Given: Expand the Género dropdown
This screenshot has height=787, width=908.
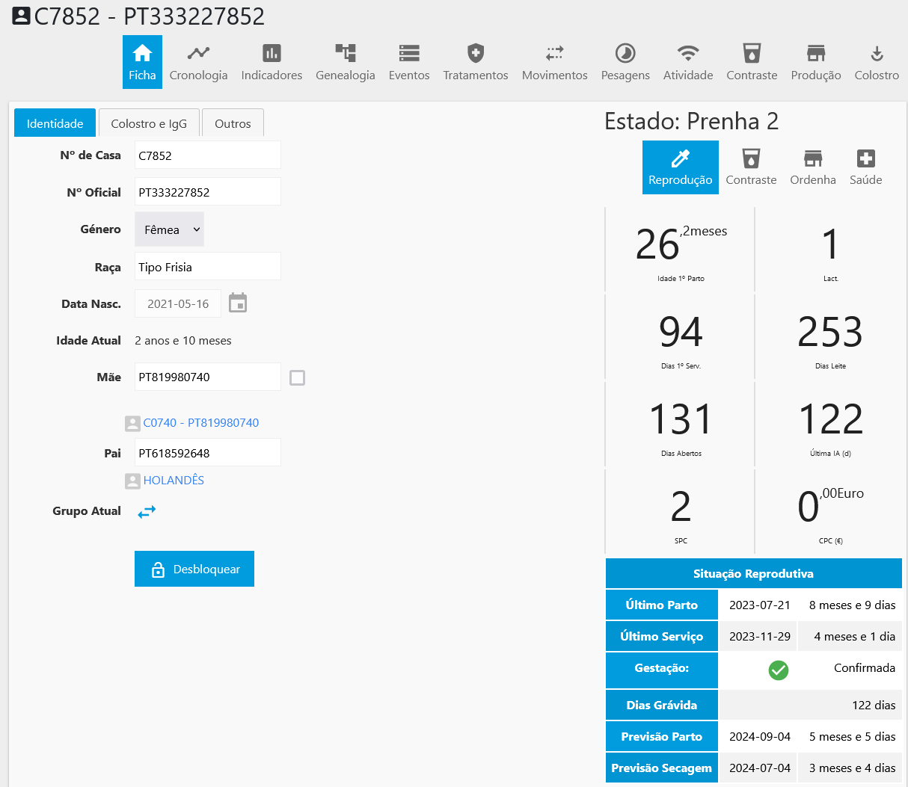Looking at the screenshot, I should (x=170, y=229).
